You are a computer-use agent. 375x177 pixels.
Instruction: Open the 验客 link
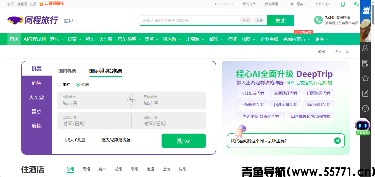322,52
